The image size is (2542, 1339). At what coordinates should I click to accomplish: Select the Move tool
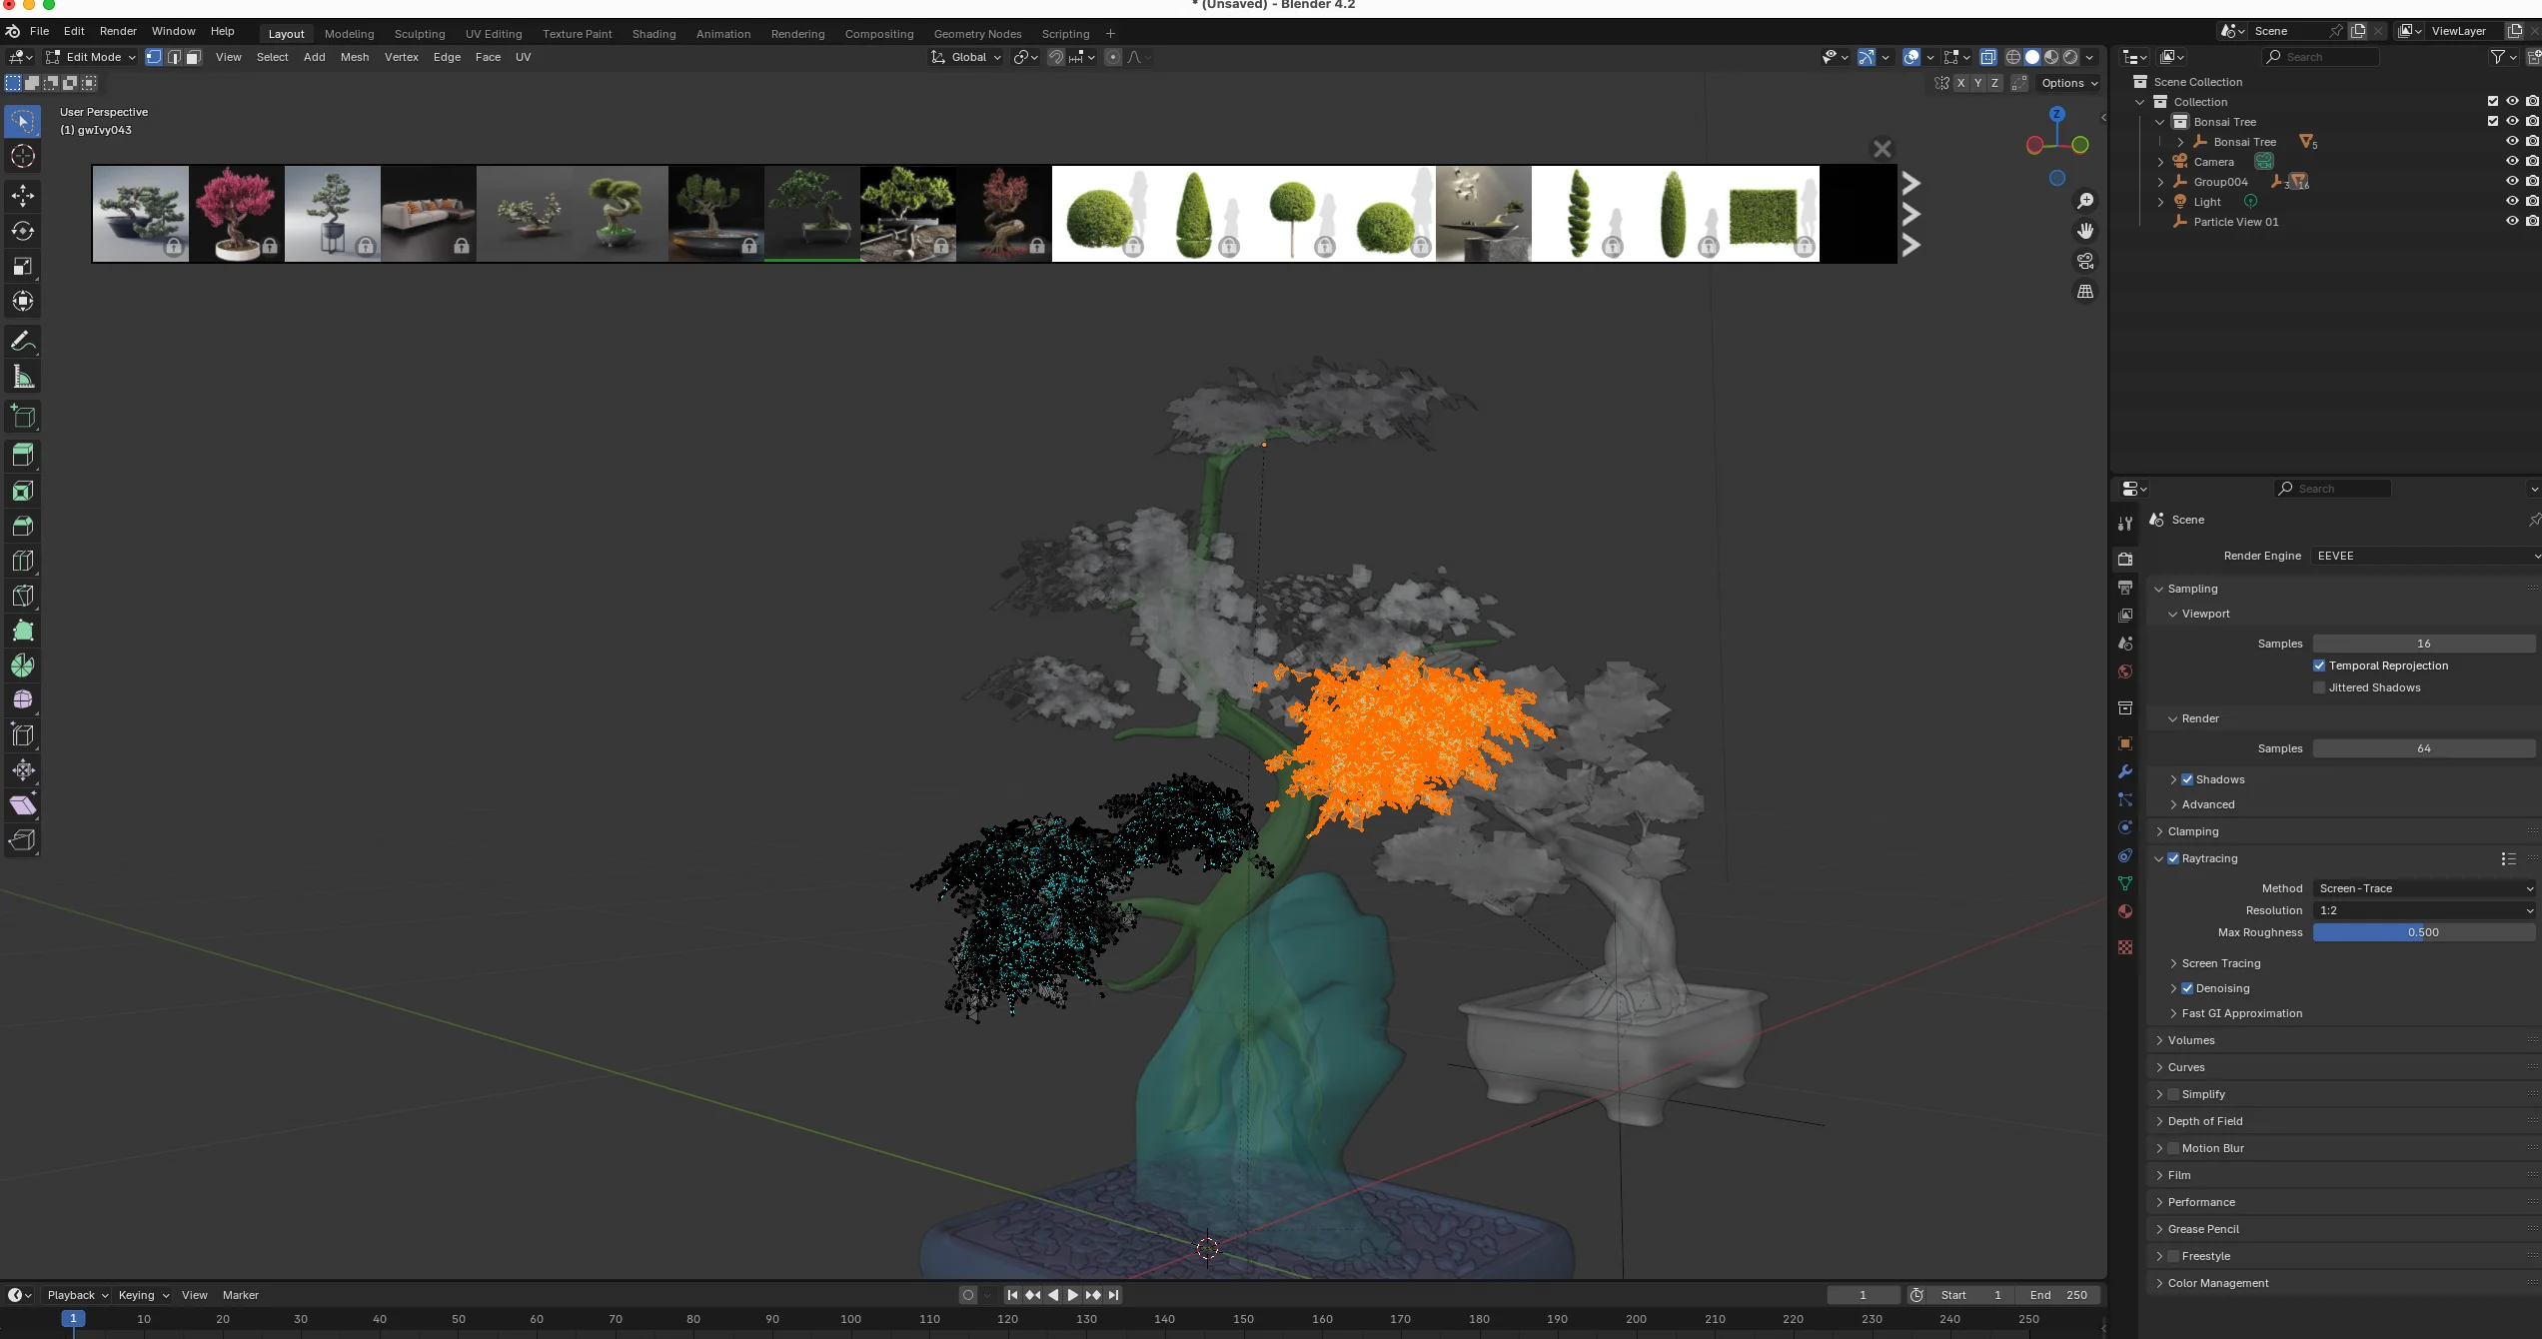point(23,196)
